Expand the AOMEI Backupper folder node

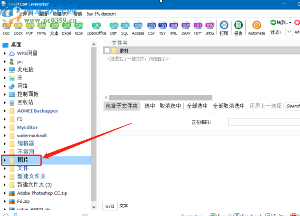5,111
